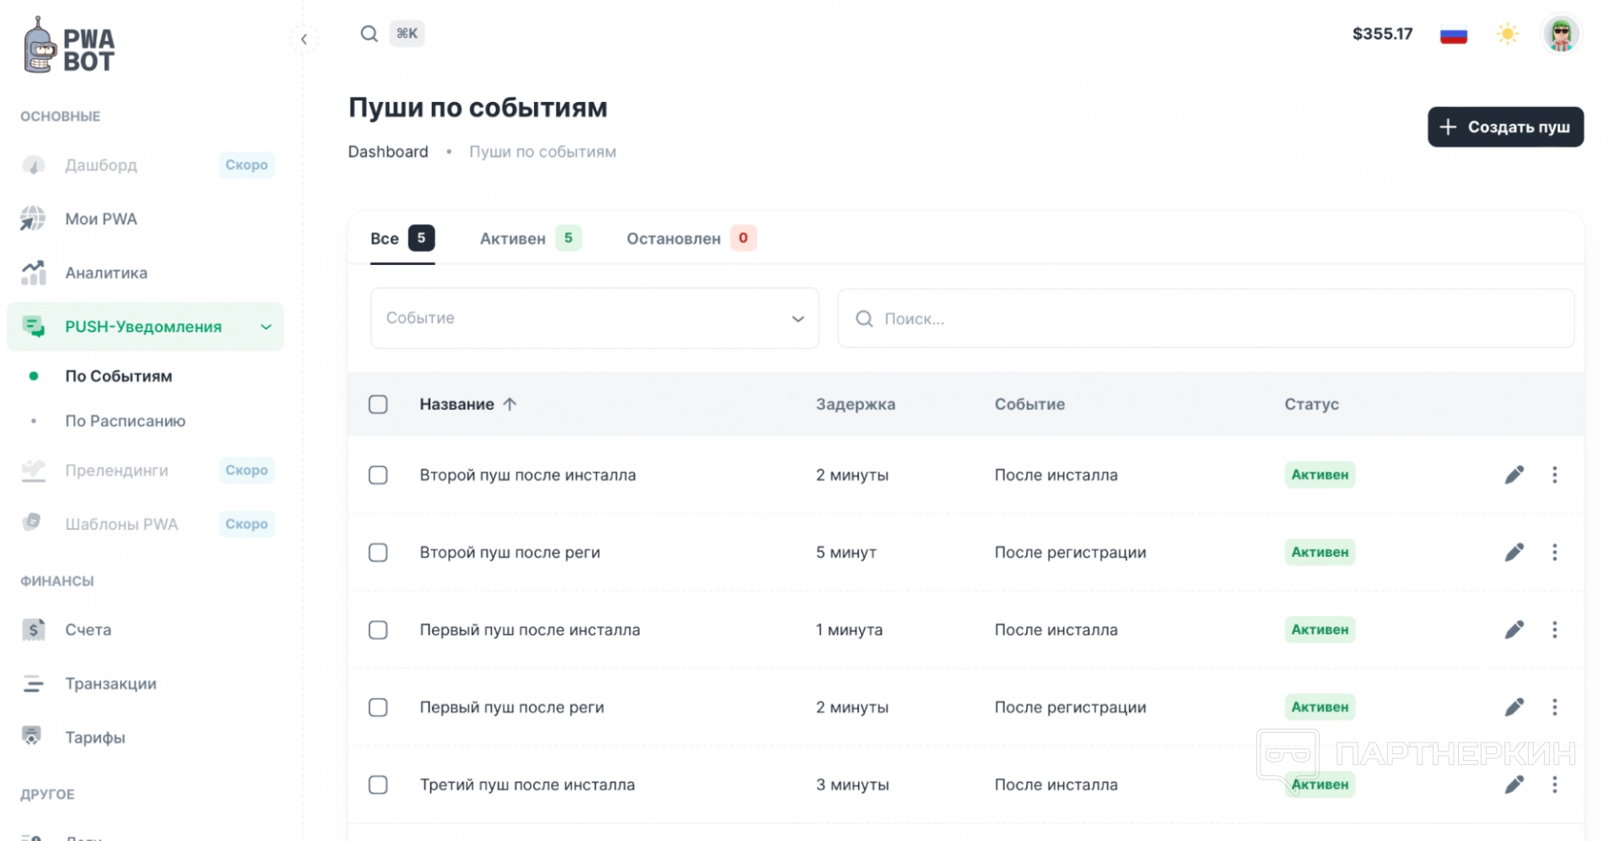Tick checkbox for 'Второй пуш после реги'

click(378, 553)
